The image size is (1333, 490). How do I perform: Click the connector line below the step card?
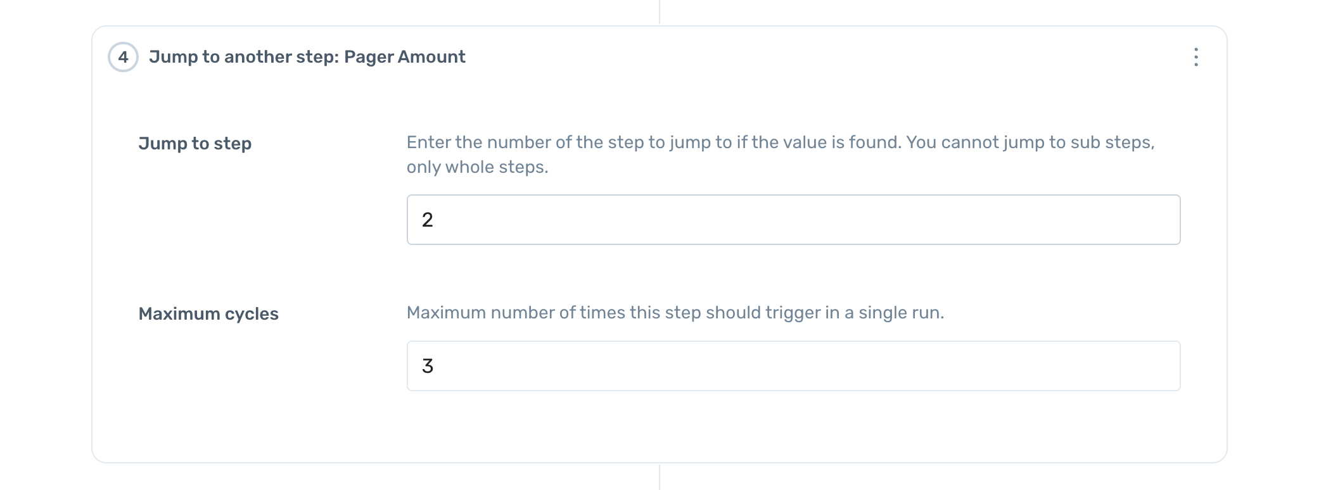click(660, 477)
